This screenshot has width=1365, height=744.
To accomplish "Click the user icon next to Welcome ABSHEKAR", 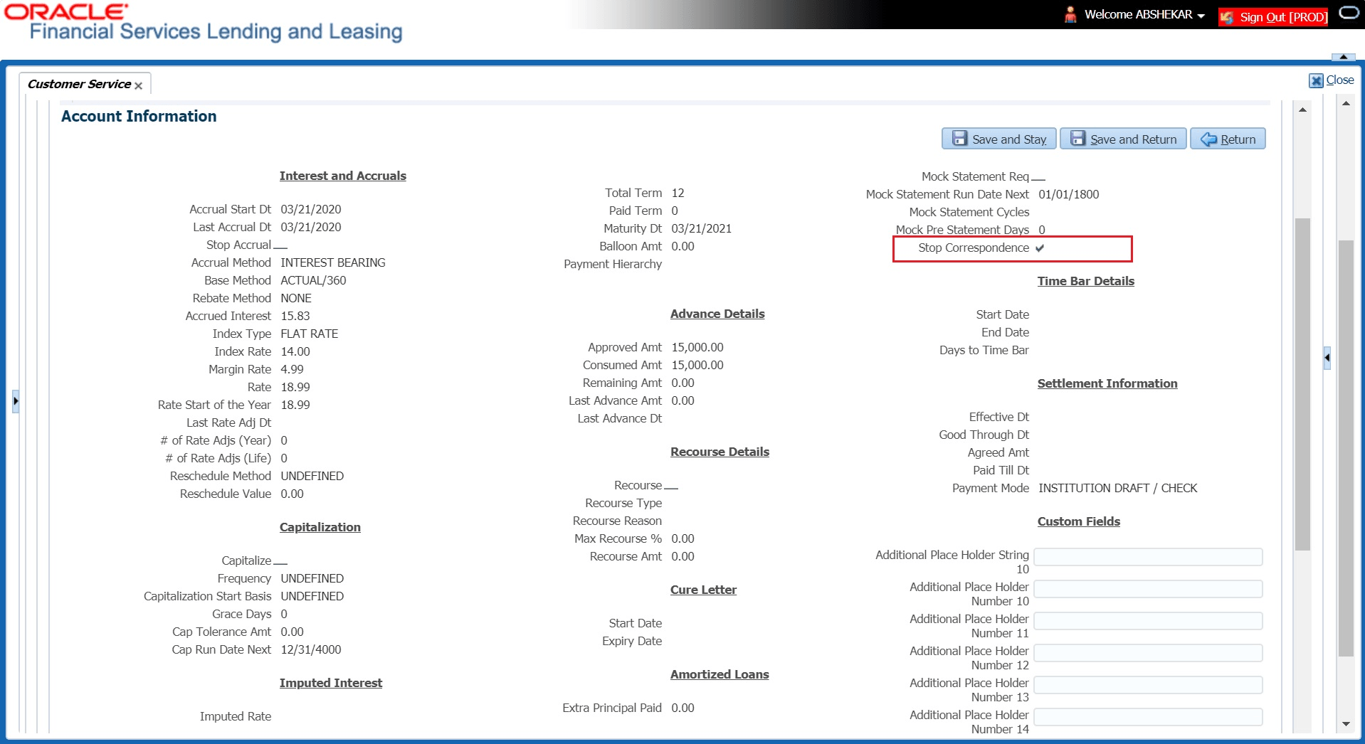I will point(1070,14).
